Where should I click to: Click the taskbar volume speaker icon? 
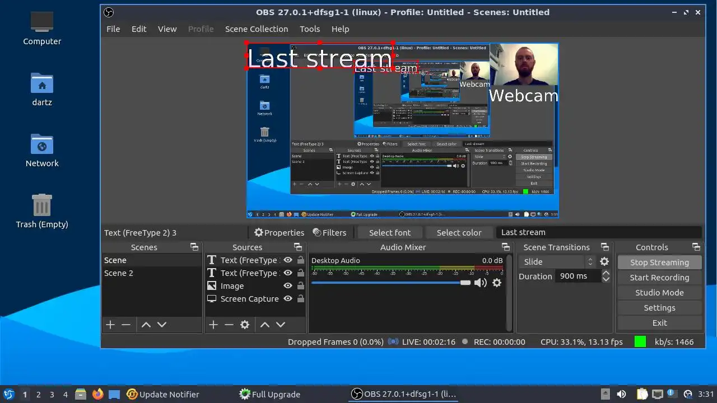pyautogui.click(x=621, y=394)
